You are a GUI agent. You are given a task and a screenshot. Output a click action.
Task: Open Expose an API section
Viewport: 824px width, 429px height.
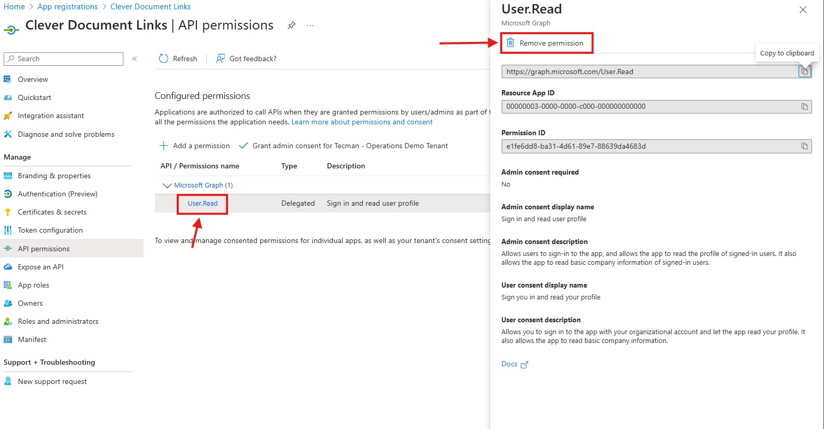click(x=41, y=267)
